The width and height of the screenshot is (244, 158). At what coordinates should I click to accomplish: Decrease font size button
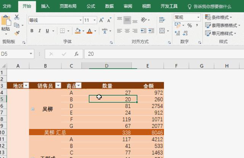click(x=109, y=20)
